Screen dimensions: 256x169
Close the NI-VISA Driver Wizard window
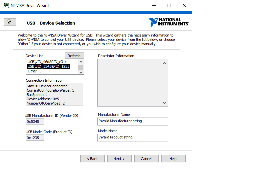pyautogui.click(x=184, y=5)
